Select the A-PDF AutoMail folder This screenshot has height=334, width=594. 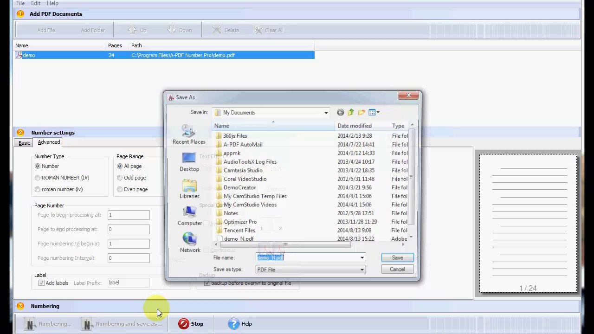[243, 144]
